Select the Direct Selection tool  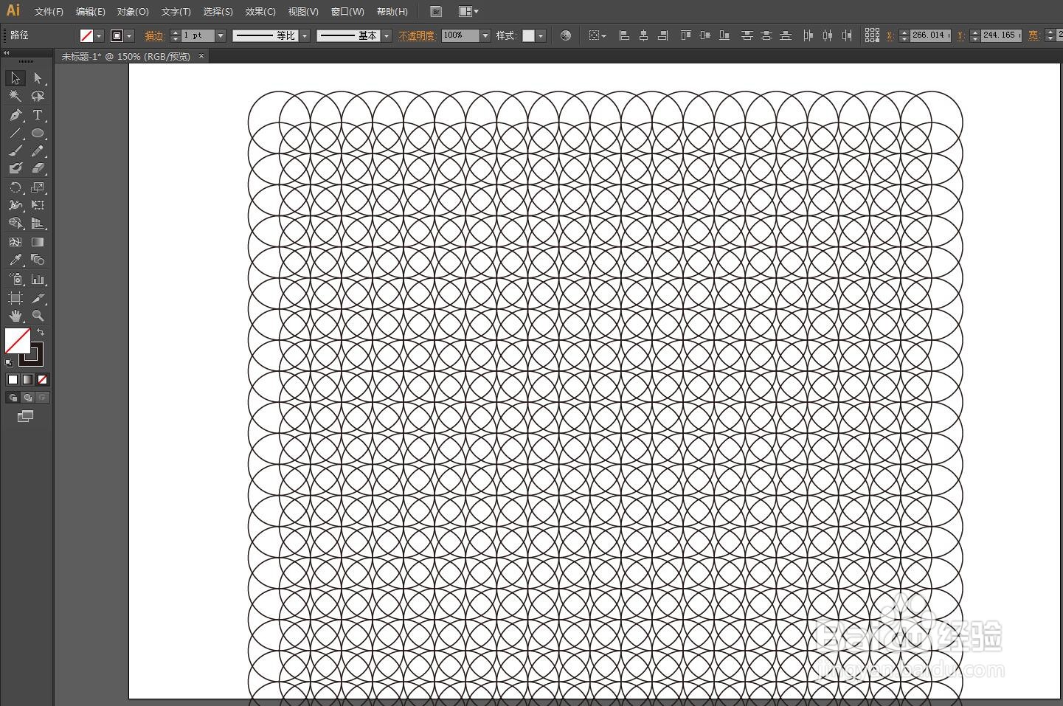coord(38,78)
